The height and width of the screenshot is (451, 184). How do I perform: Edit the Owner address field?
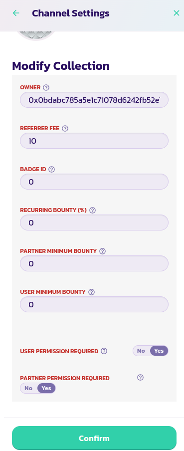point(94,100)
